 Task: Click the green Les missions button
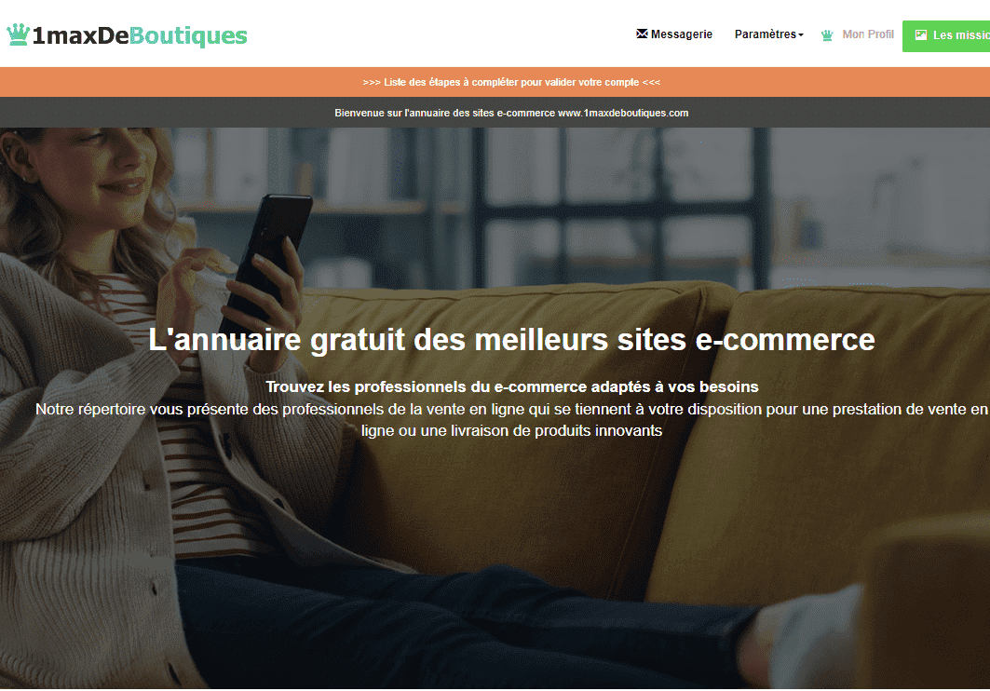click(x=946, y=36)
